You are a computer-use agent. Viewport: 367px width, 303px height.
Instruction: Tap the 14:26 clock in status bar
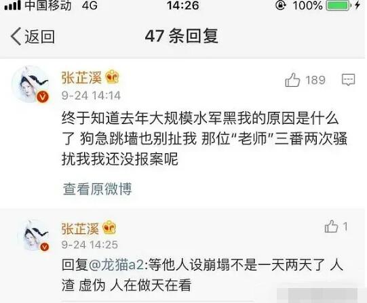183,5
